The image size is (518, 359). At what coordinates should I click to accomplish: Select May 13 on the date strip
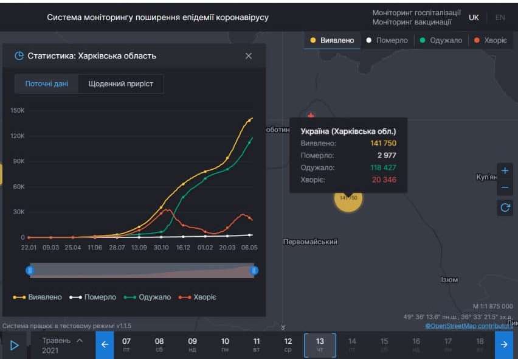[x=320, y=344]
